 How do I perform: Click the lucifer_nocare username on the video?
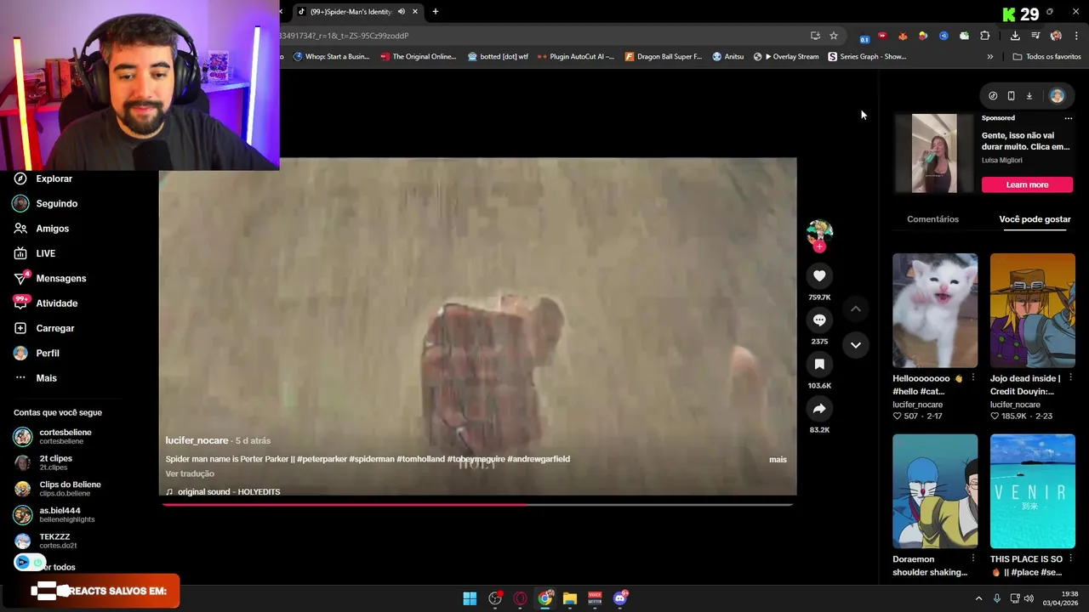coord(197,440)
